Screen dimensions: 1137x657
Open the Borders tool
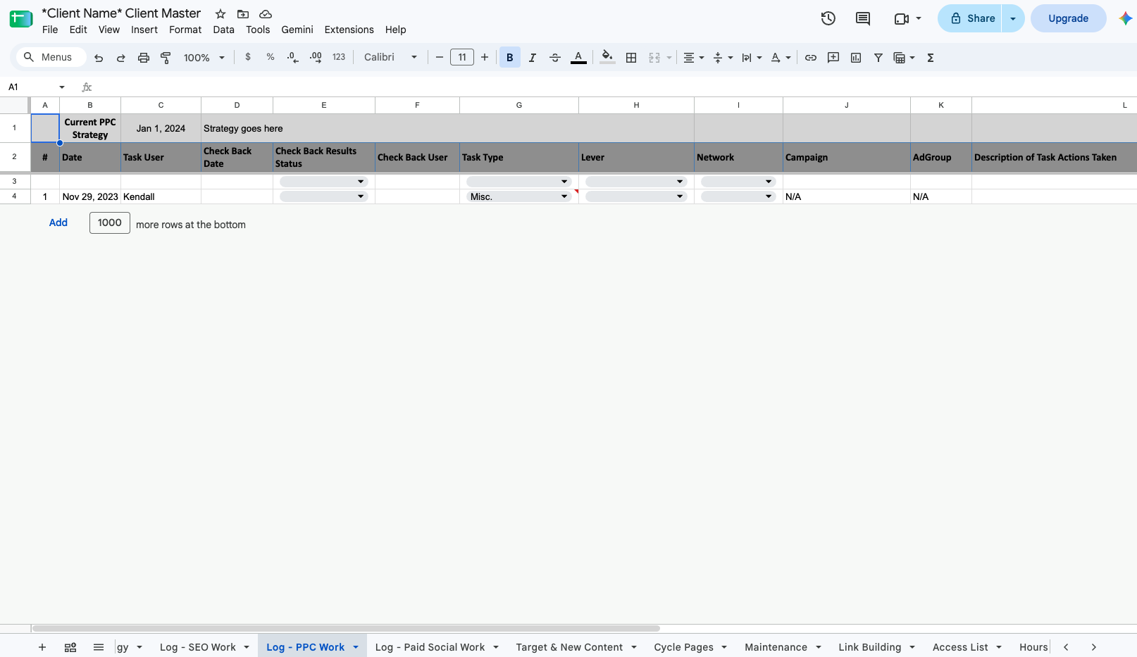[x=631, y=58]
